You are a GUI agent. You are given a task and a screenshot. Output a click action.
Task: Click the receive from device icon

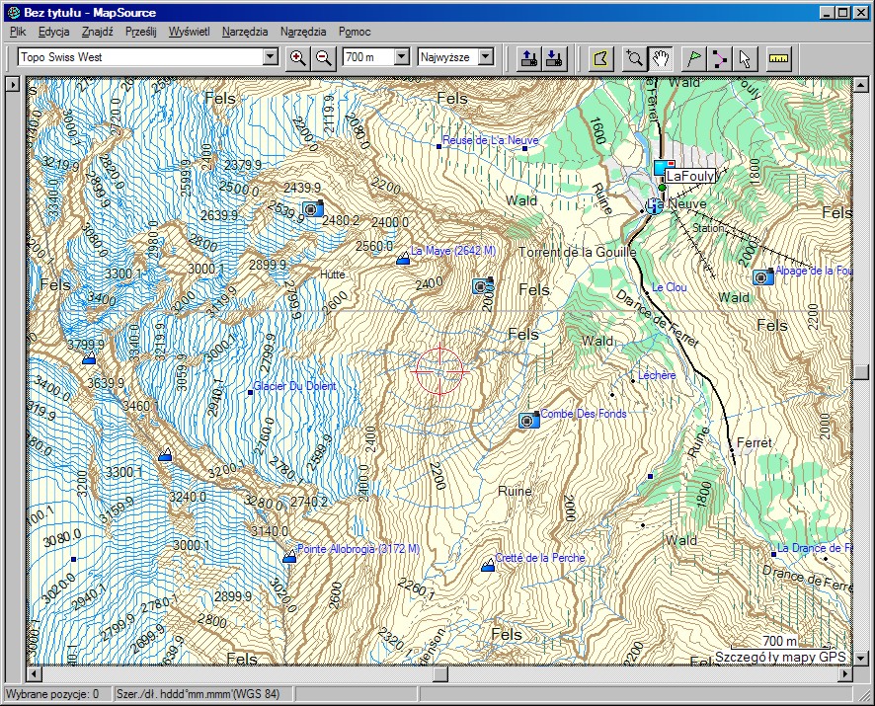click(x=554, y=57)
